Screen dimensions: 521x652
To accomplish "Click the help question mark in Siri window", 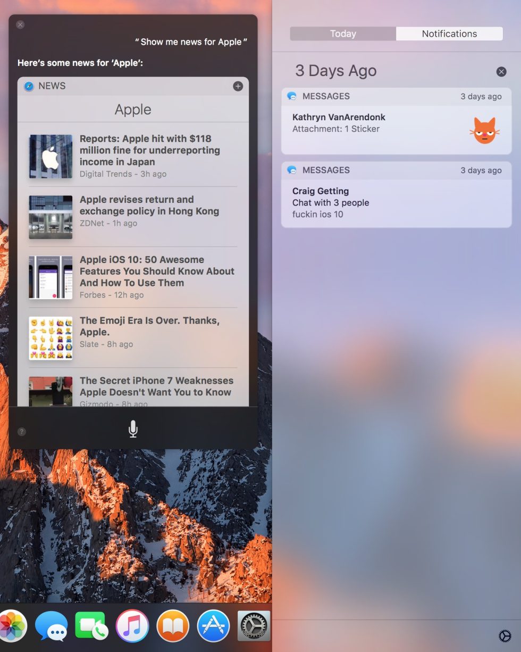I will tap(21, 431).
